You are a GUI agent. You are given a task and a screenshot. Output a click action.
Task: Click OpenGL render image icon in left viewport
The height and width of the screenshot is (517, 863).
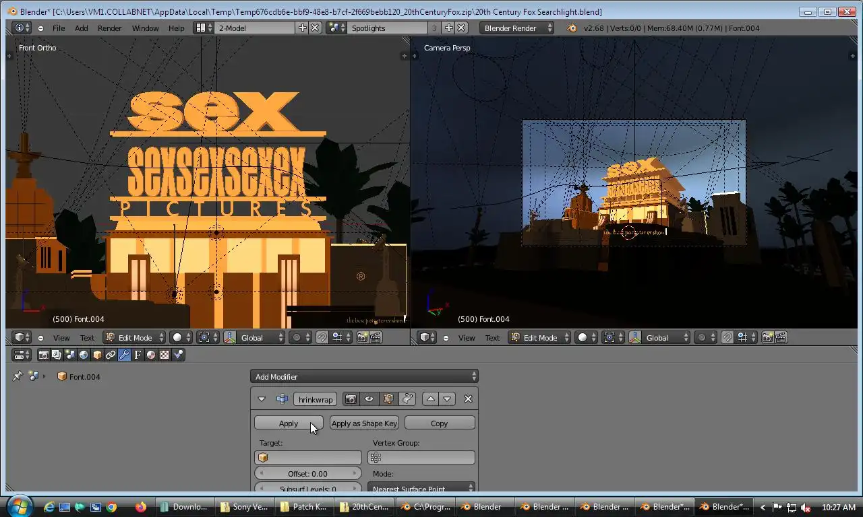click(x=363, y=337)
